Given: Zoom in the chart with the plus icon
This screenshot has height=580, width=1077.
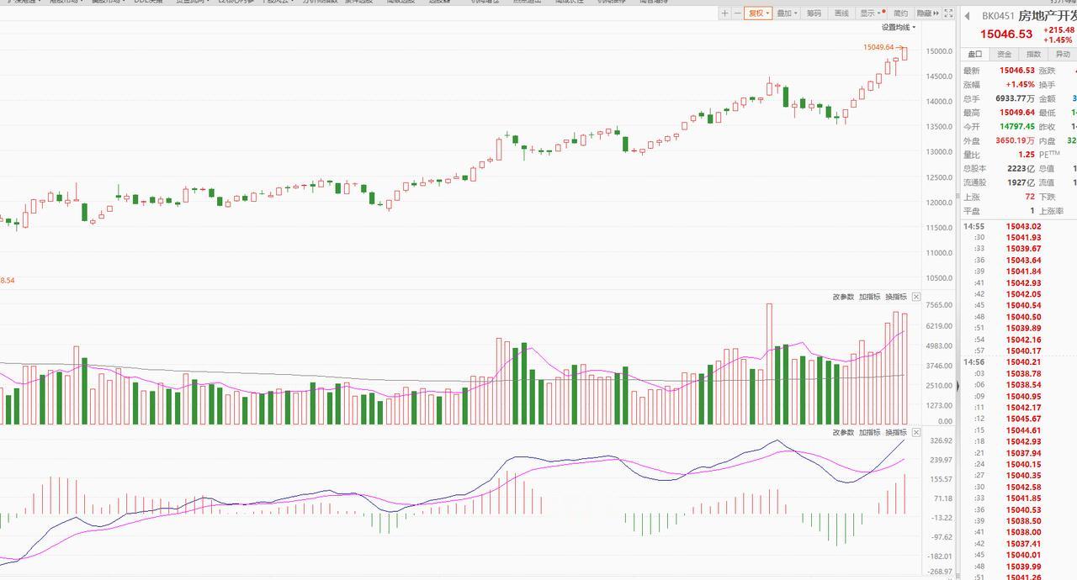Looking at the screenshot, I should [725, 13].
